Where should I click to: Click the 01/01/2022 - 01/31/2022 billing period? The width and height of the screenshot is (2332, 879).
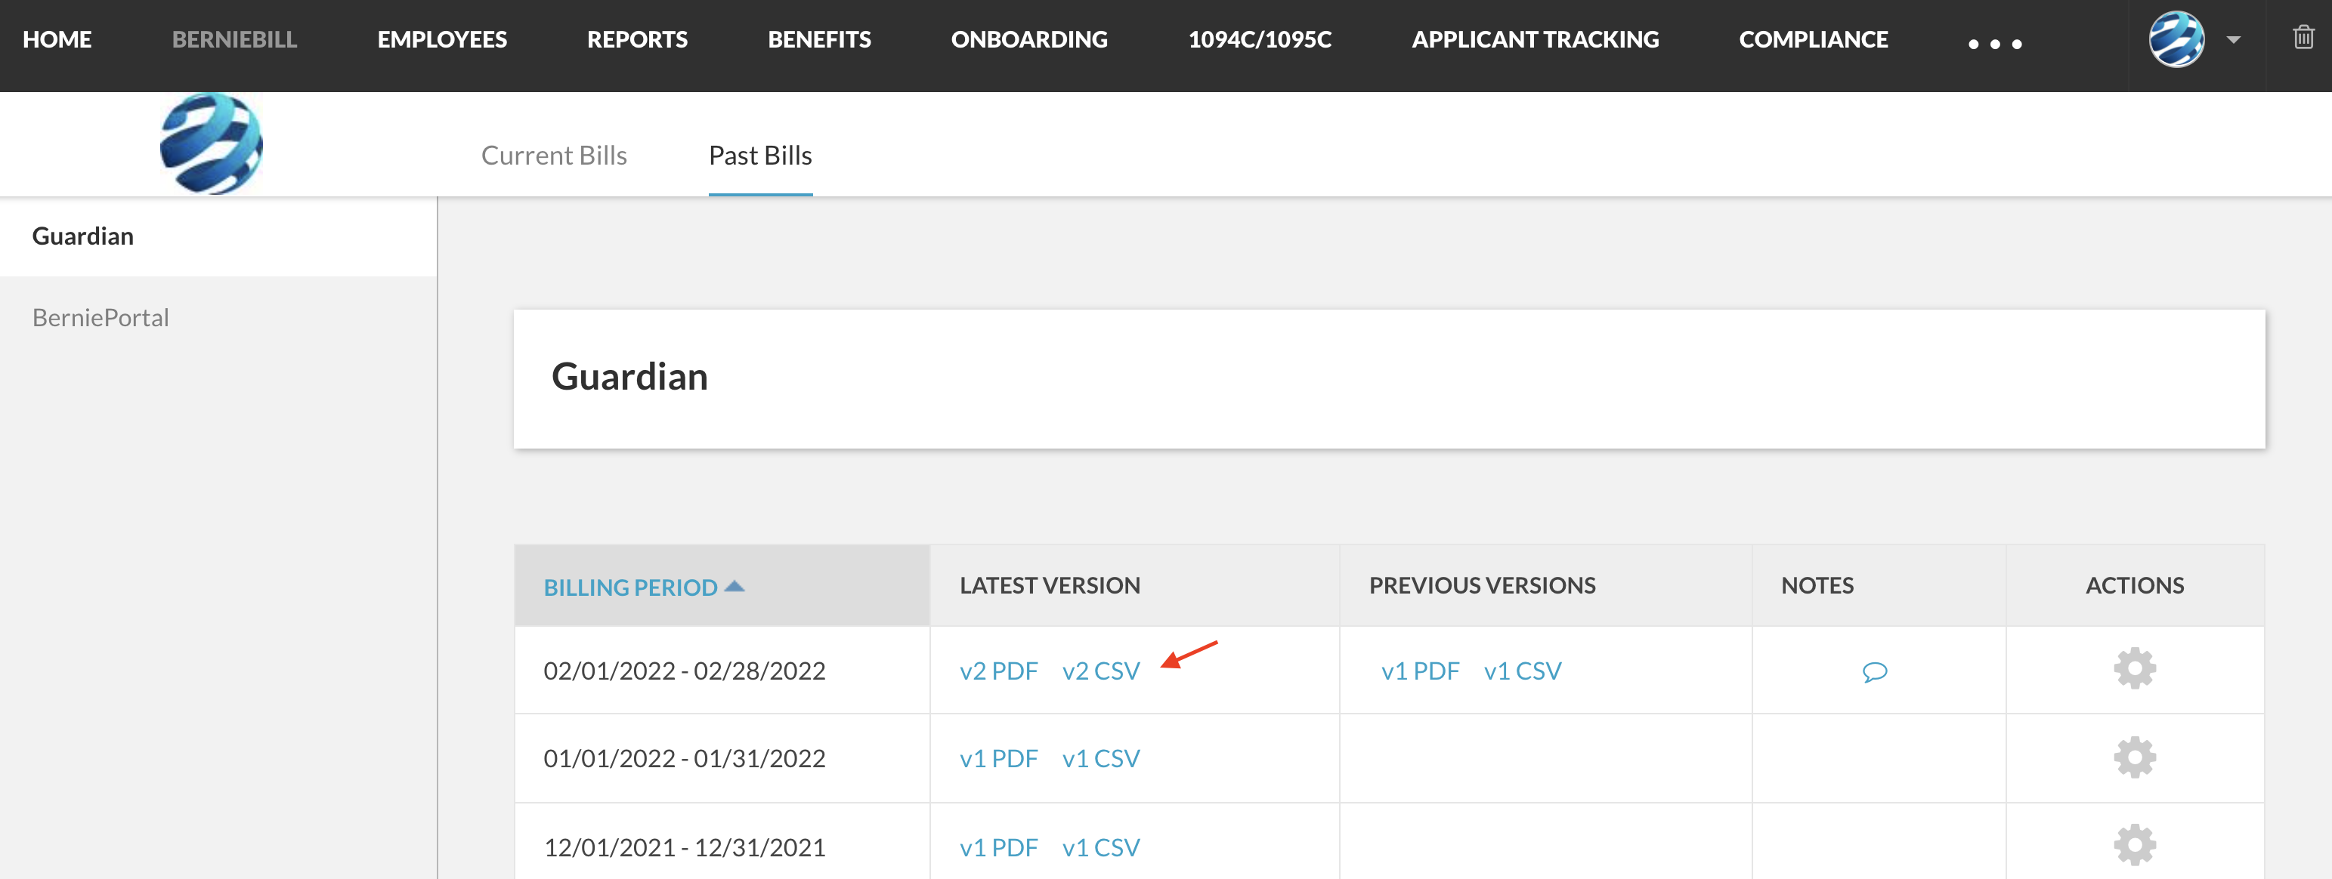[x=685, y=759]
